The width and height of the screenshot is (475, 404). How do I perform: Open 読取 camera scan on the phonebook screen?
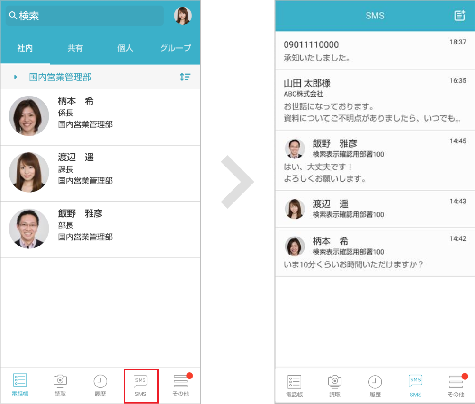click(x=60, y=385)
